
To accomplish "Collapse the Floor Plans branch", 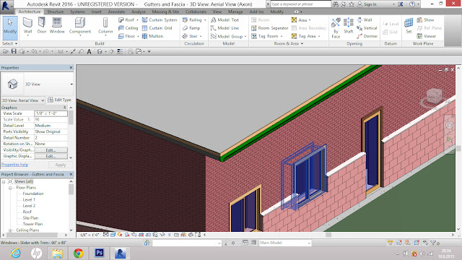I will click(x=10, y=188).
